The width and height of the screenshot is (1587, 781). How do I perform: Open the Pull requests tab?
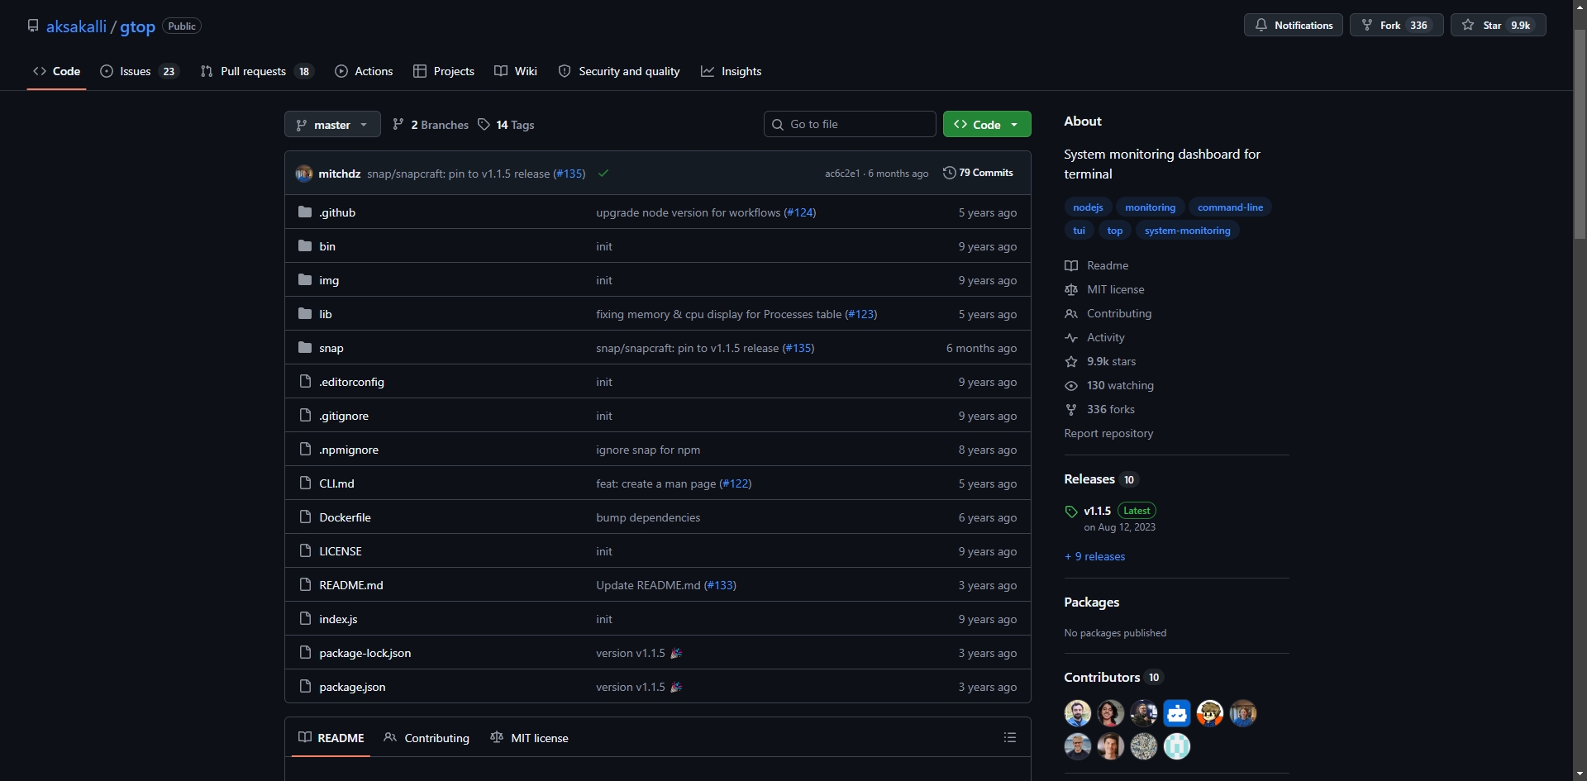pos(256,72)
